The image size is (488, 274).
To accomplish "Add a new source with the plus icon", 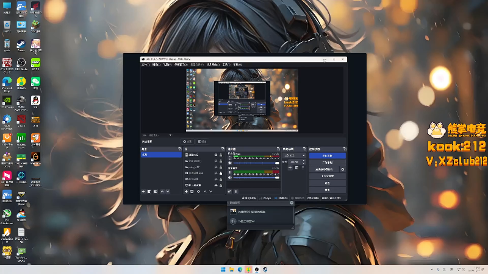I will (x=186, y=192).
